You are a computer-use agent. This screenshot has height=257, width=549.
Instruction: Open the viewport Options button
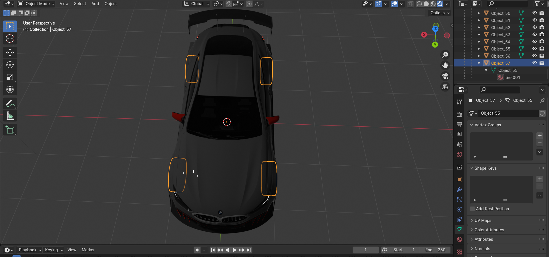[440, 13]
